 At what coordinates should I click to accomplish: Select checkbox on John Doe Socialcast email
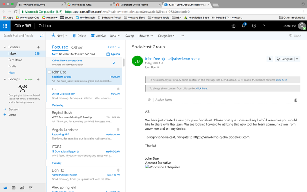(49, 72)
